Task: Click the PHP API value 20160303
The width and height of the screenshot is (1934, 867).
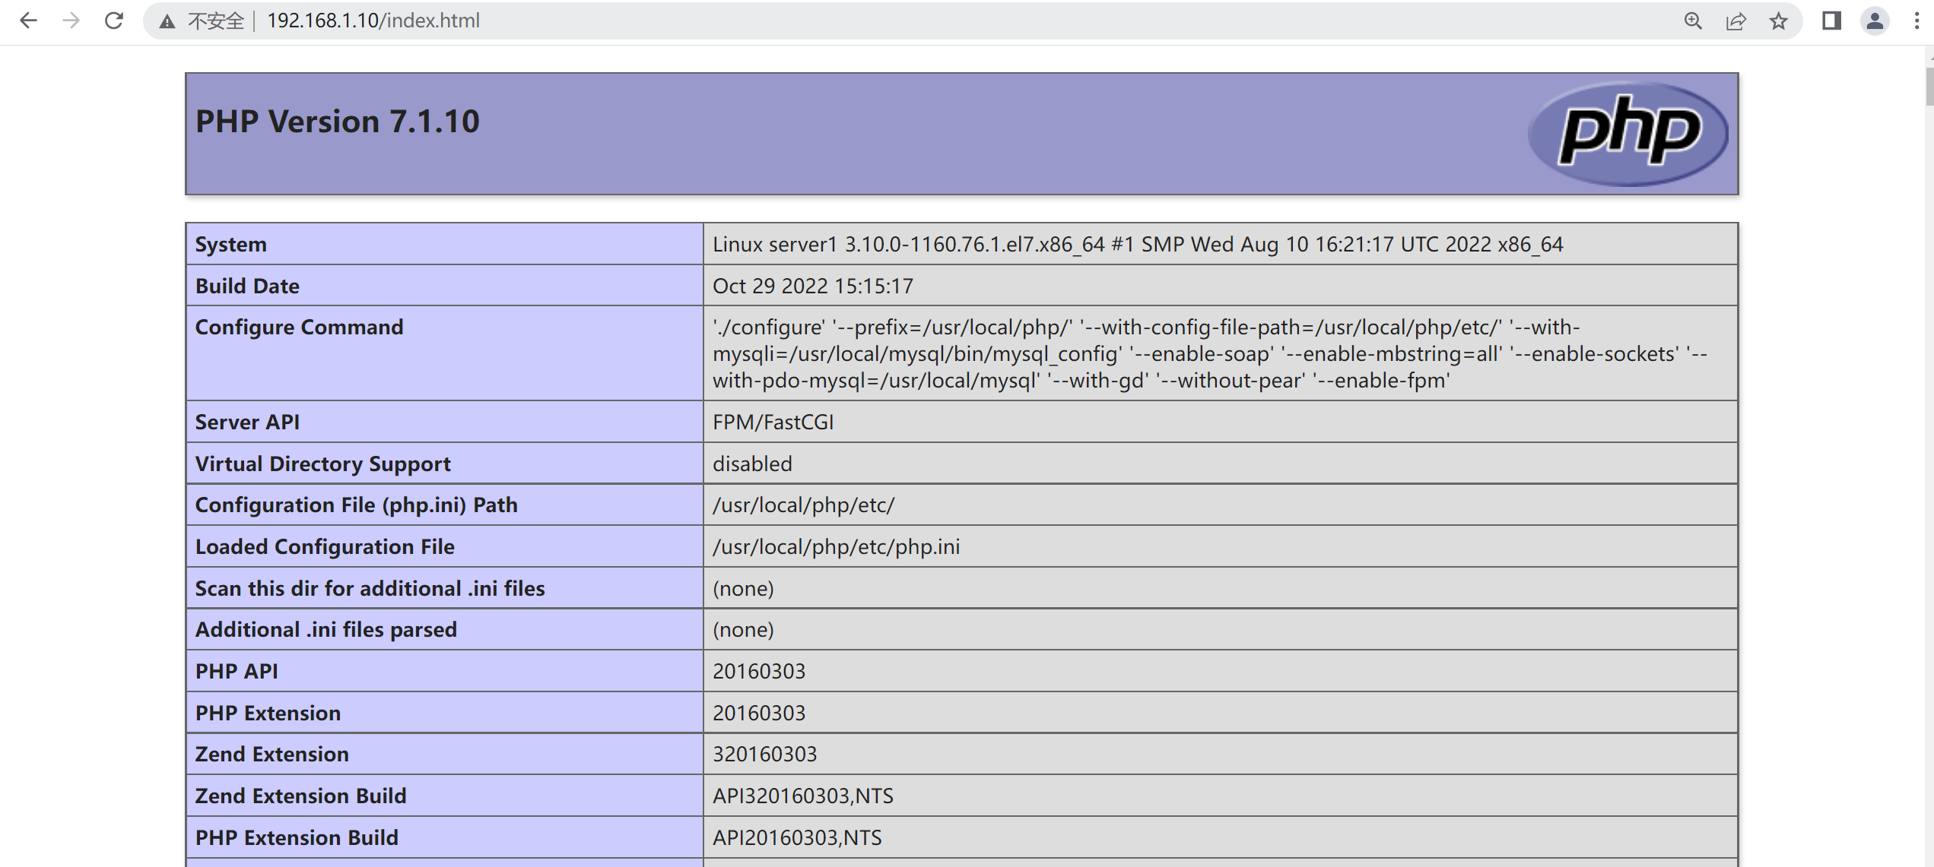Action: pos(759,672)
